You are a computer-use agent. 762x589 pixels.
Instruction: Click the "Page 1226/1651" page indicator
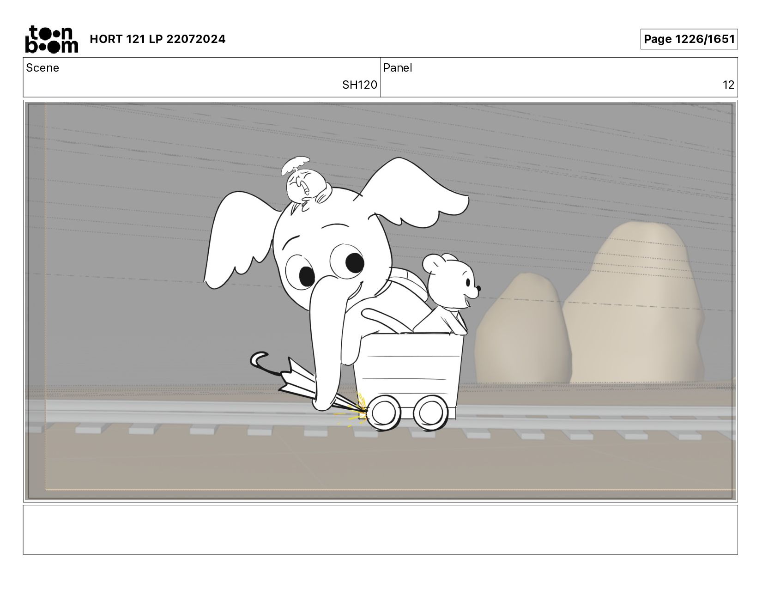tap(689, 39)
